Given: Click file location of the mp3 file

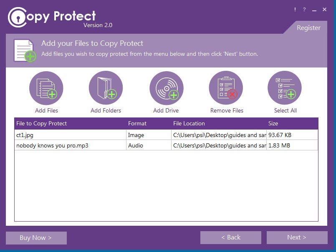Looking at the screenshot, I should tap(219, 145).
